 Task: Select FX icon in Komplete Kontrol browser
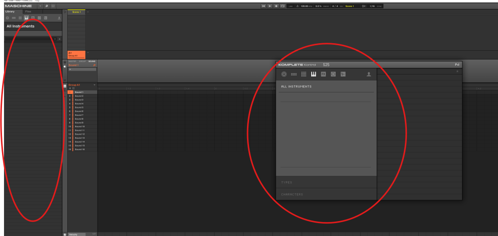tap(323, 74)
